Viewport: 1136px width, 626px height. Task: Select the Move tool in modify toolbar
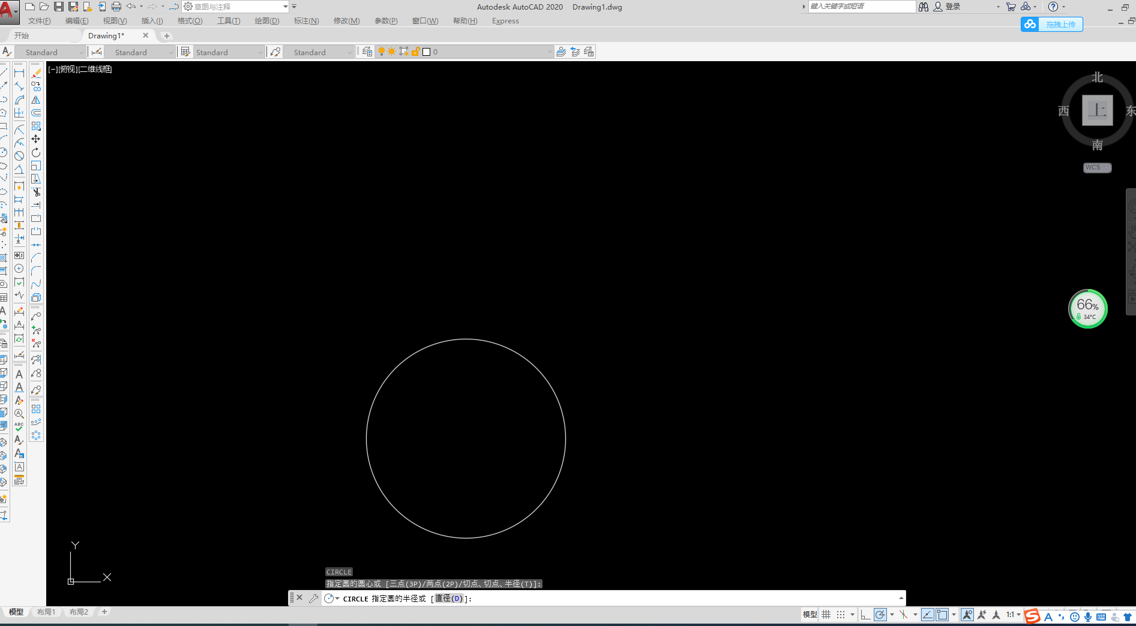point(36,139)
